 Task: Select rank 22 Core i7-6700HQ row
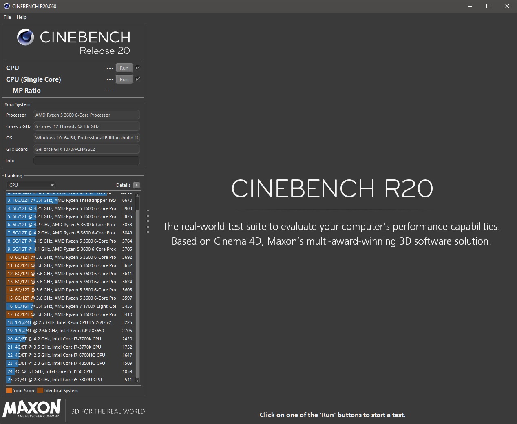pyautogui.click(x=70, y=355)
